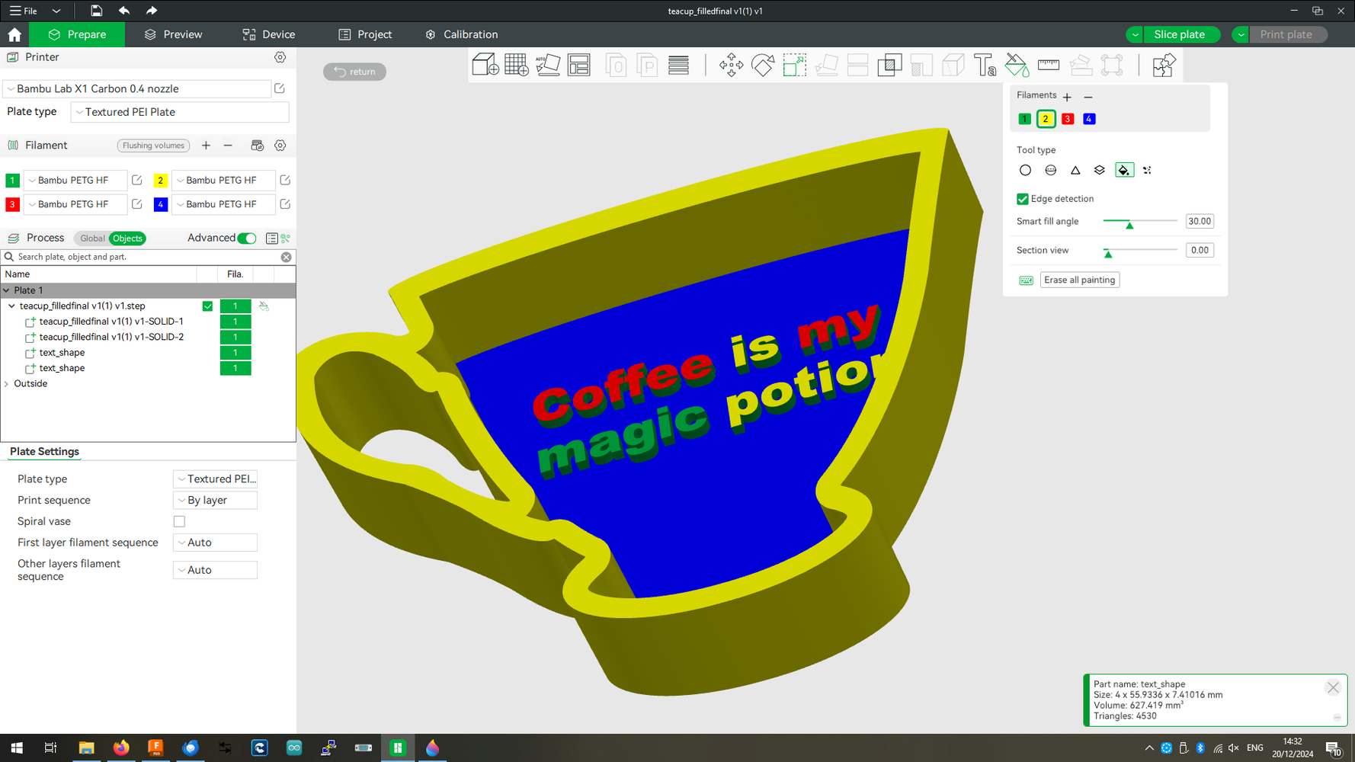Image resolution: width=1355 pixels, height=762 pixels.
Task: Open printer settings gear icon
Action: [280, 57]
